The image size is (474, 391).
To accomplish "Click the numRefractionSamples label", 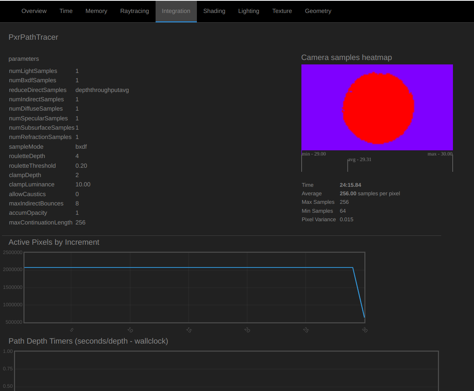I will (40, 137).
